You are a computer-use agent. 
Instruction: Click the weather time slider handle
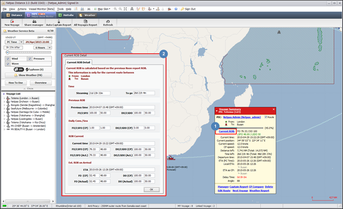pyautogui.click(x=7, y=53)
